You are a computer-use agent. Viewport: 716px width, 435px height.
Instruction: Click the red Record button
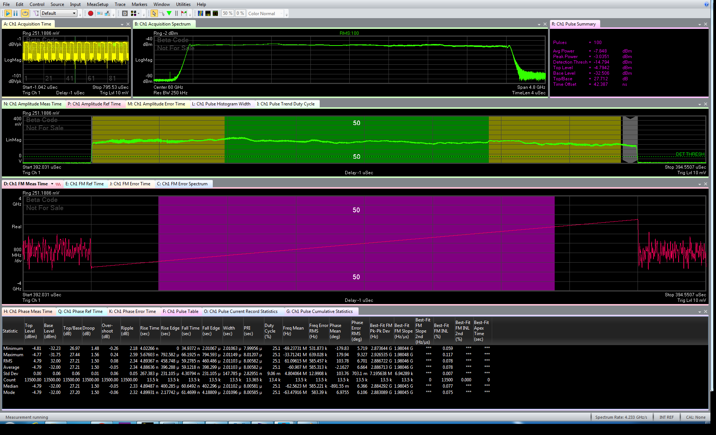tap(91, 13)
